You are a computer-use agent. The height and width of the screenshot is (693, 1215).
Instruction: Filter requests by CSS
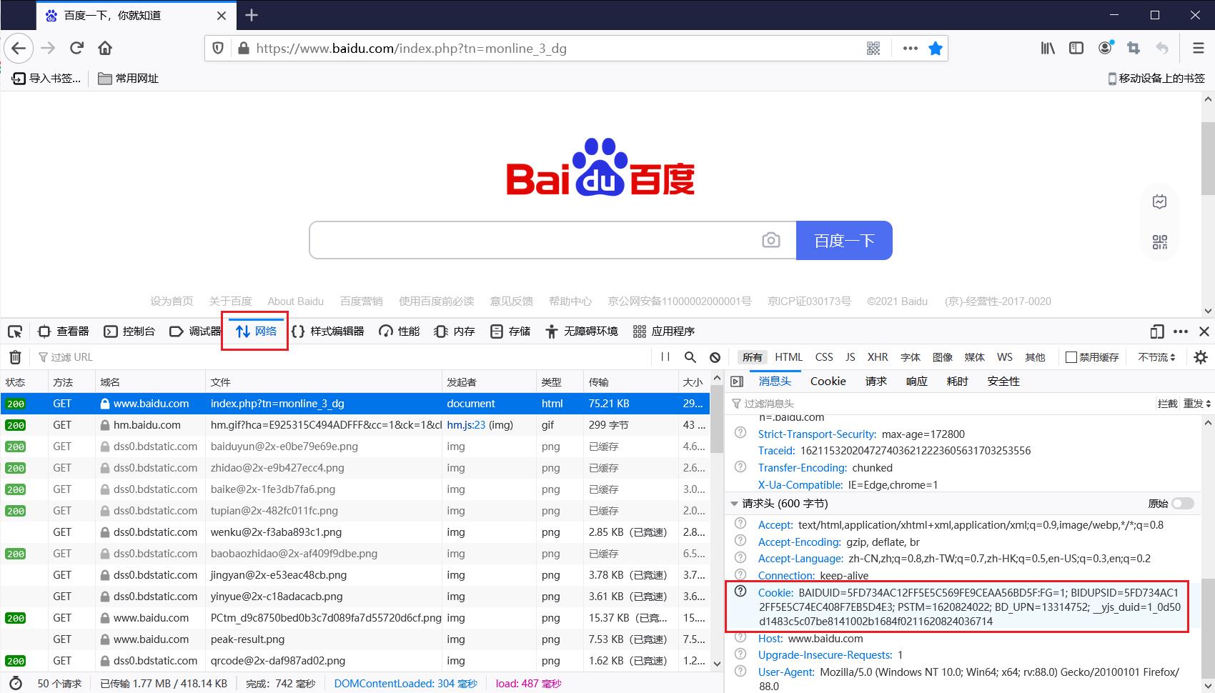(824, 357)
